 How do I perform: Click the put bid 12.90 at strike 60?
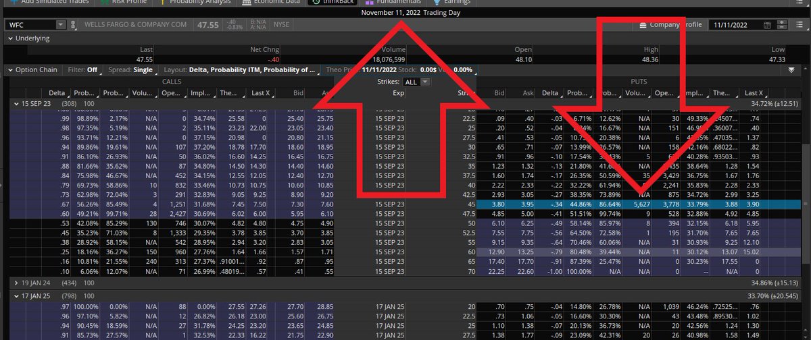497,251
